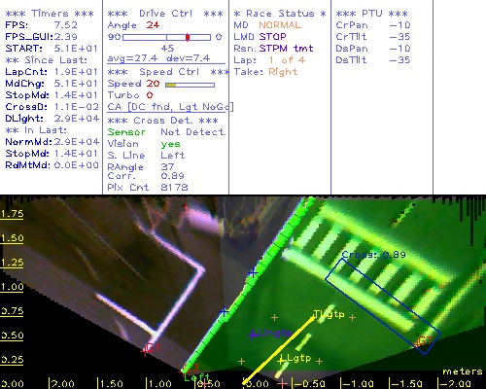This screenshot has width=486, height=389.
Task: Click the blue LLngtp cross marker
Action: click(x=253, y=335)
